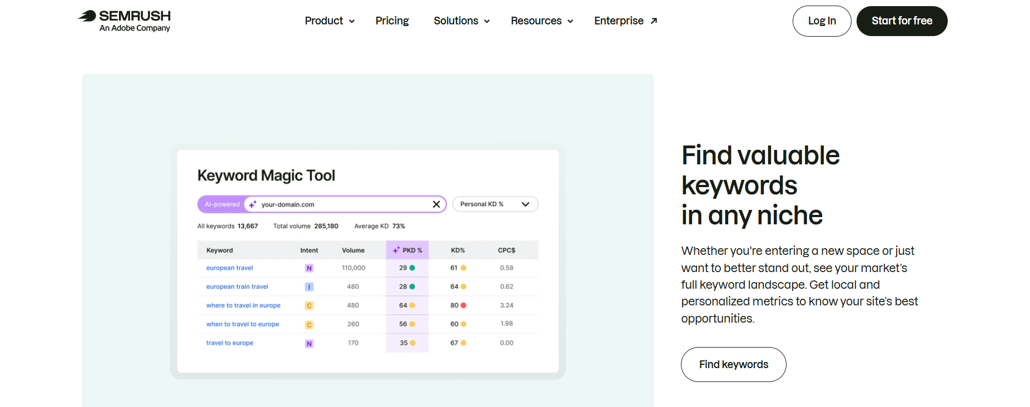Click the yellow PKD dot beside 64
Image resolution: width=1030 pixels, height=407 pixels.
click(412, 305)
